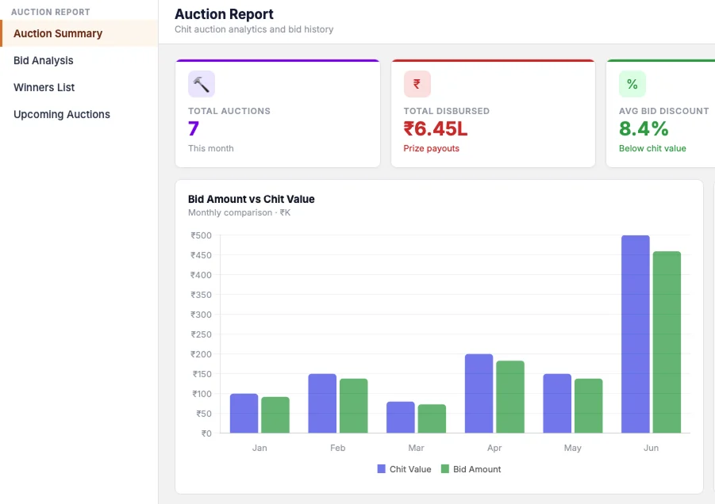Click the TOTAL AUCTIONS card label
Screen dimensions: 715x504
[x=229, y=111]
